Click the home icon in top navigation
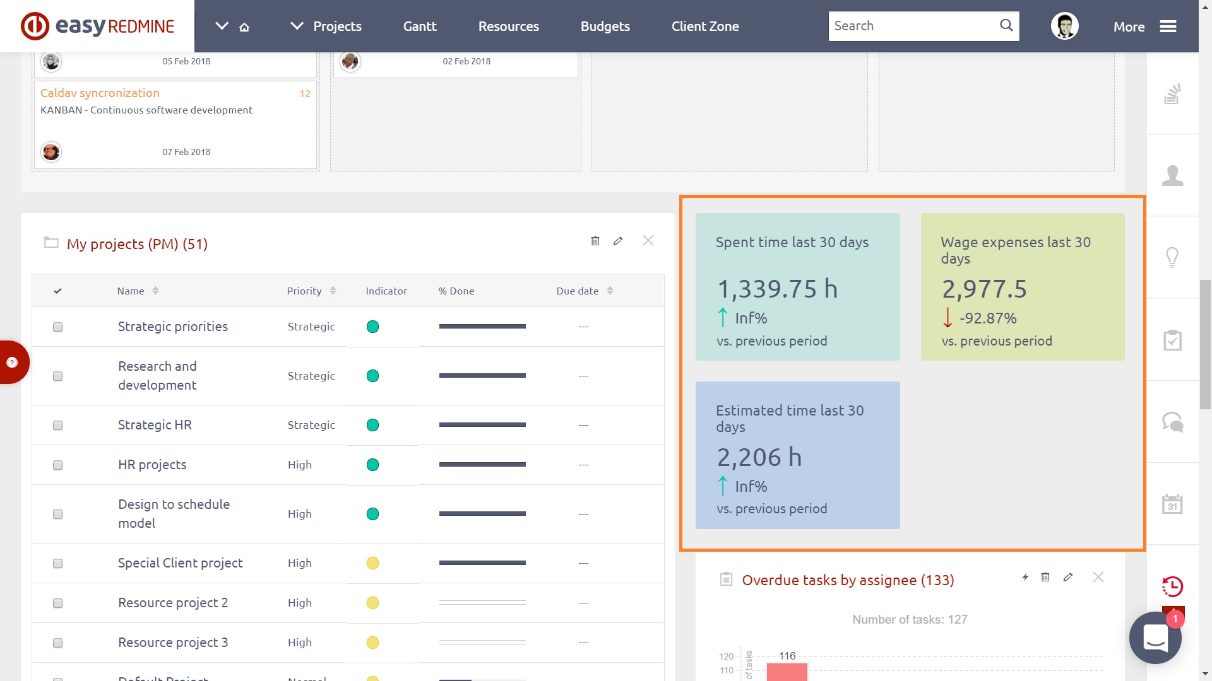This screenshot has height=681, width=1212. (x=244, y=27)
